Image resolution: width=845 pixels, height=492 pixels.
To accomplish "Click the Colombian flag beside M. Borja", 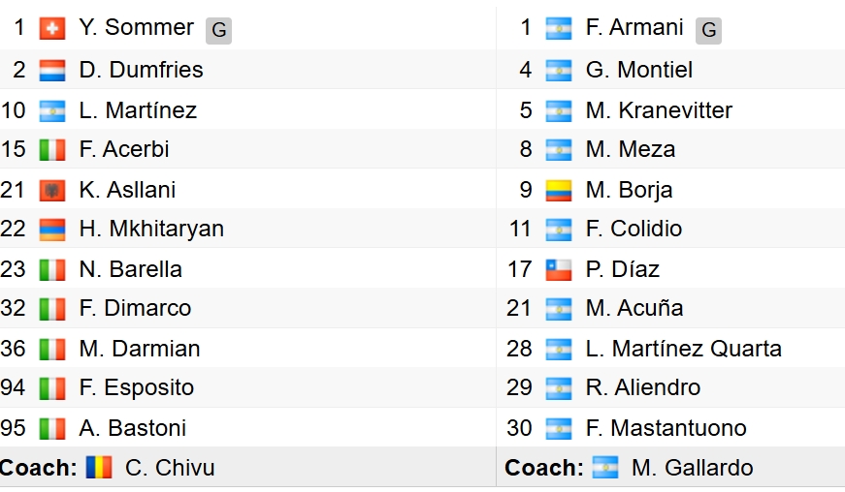I will coord(559,191).
